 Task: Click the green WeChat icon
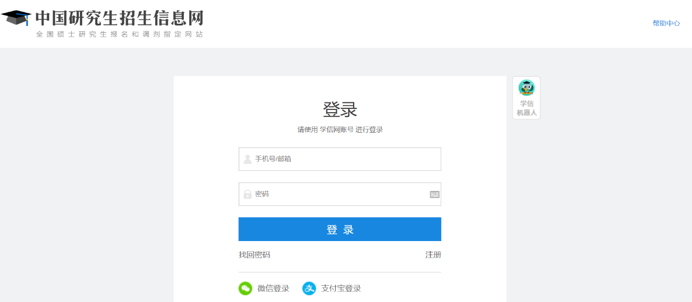245,289
